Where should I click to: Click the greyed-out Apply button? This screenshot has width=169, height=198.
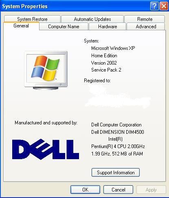(151, 190)
